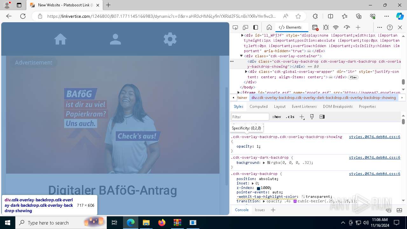The image size is (407, 229).
Task: Open the z-index 1000 swatch icon
Action: (259, 188)
